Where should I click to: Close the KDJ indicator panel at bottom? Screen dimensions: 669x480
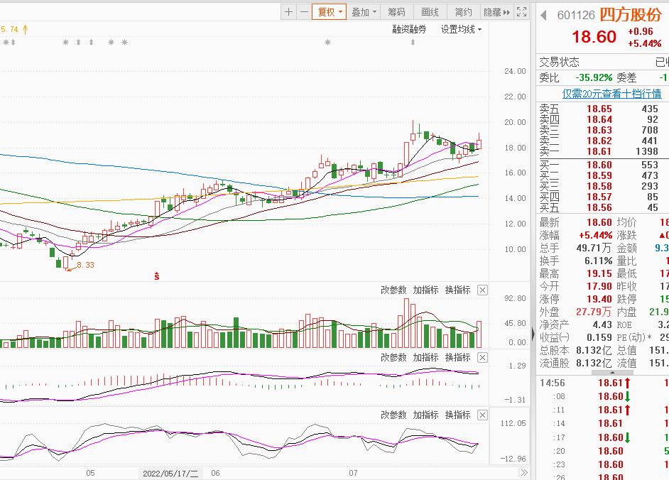(482, 415)
